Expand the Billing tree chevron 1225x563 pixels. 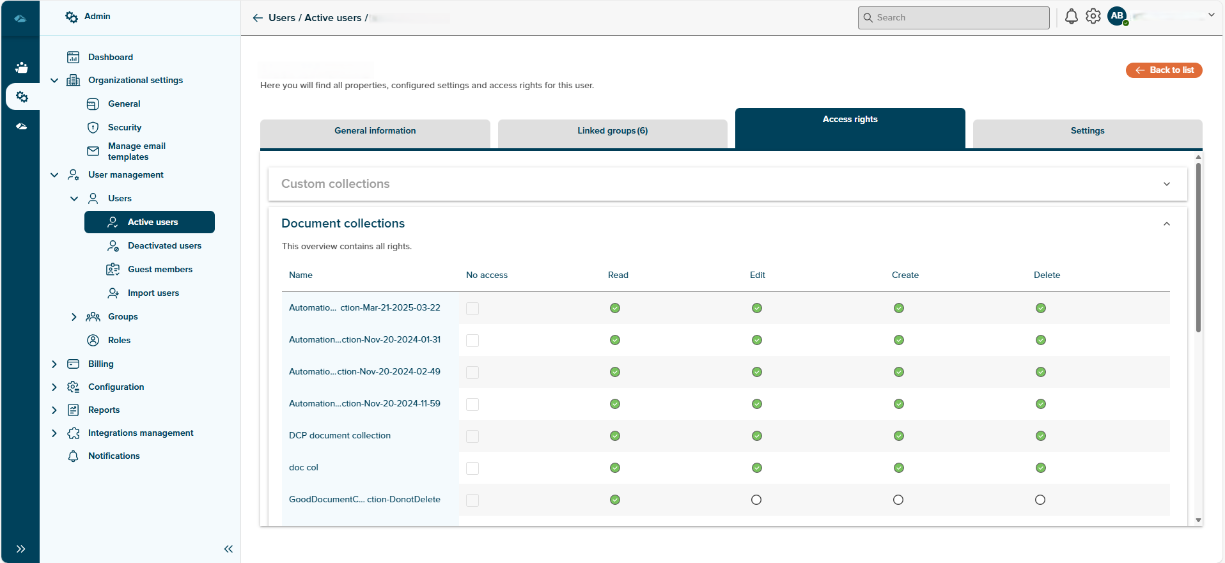[54, 364]
